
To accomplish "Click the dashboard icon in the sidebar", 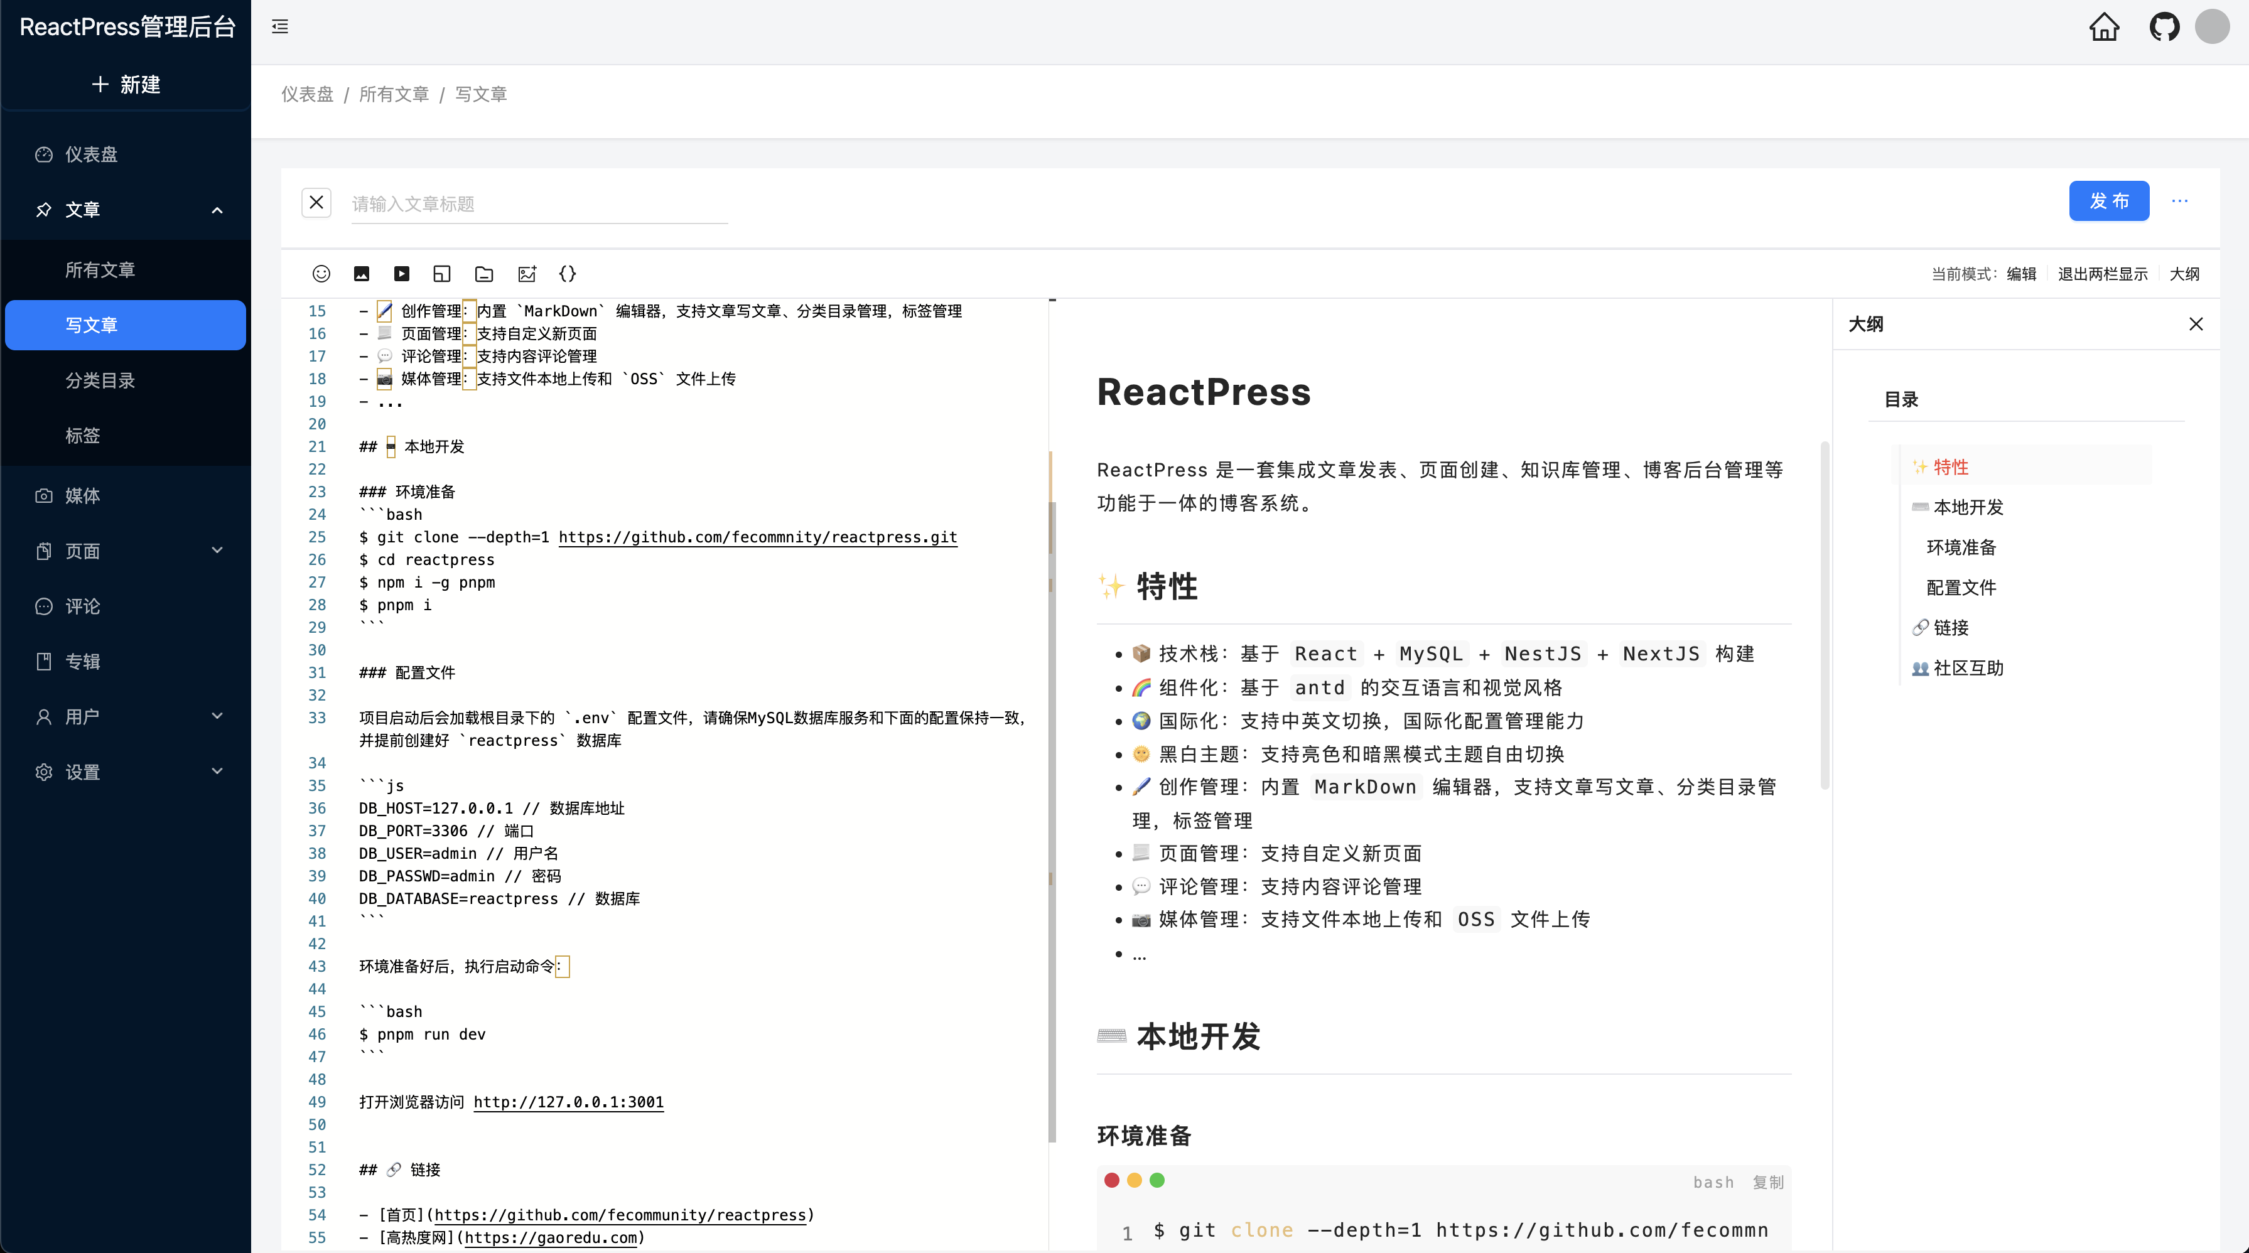I will pos(44,154).
